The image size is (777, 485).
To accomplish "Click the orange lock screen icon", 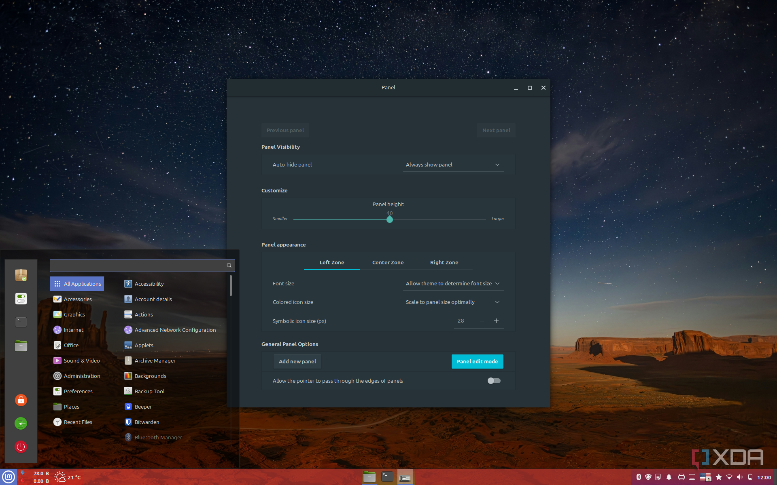I will coord(21,400).
